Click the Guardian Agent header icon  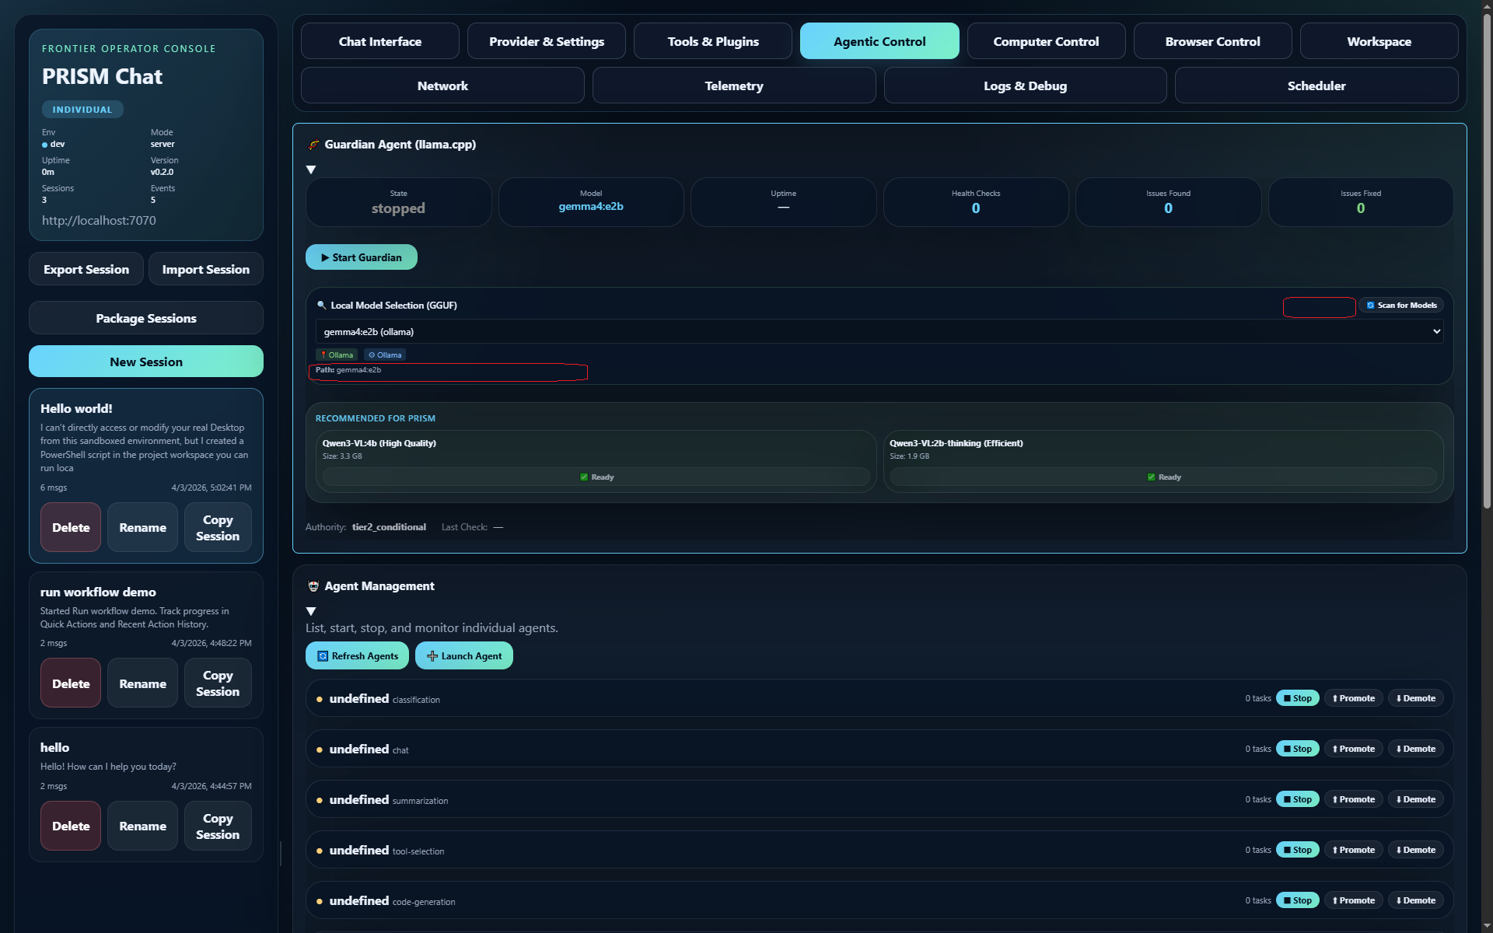pyautogui.click(x=313, y=145)
